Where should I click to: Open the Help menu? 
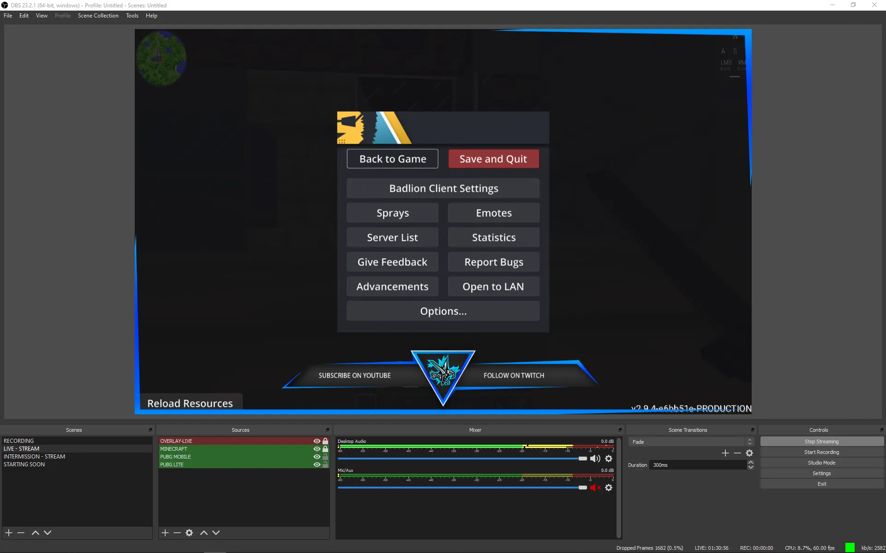[x=151, y=16]
